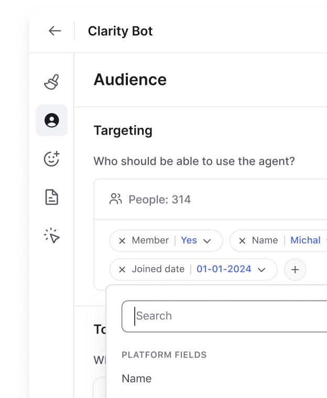
Task: Click the Yes value in Member filter
Action: 189,240
